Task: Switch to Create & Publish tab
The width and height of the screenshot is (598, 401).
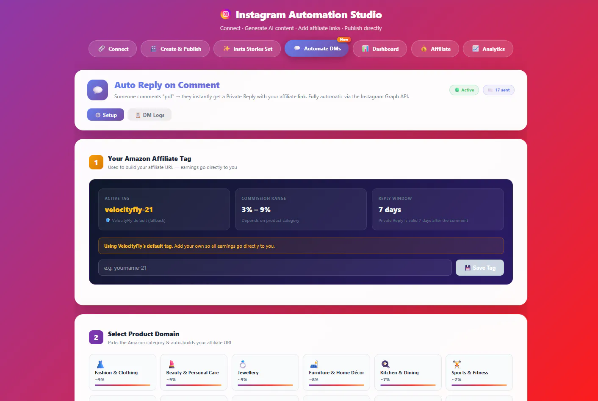Action: tap(175, 49)
